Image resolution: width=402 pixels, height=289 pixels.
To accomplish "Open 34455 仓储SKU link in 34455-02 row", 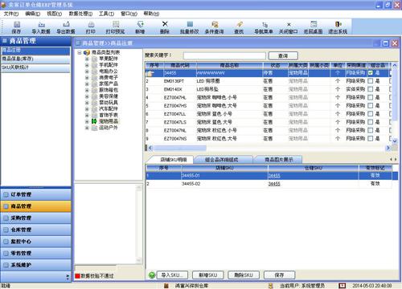I will point(274,184).
